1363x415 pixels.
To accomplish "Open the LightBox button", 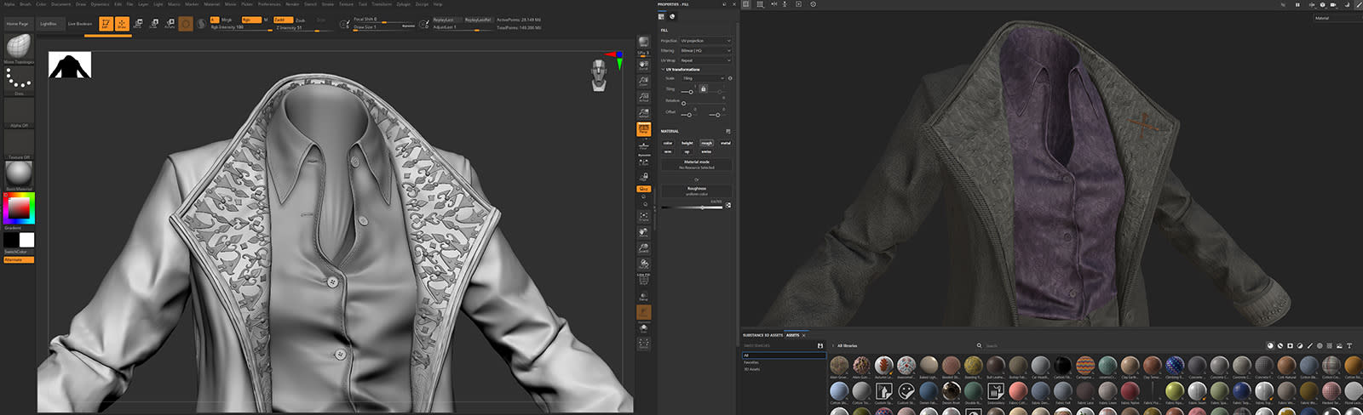I will [49, 24].
